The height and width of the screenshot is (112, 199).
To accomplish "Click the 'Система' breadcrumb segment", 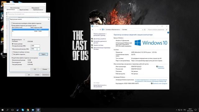I will pyautogui.click(x=124, y=30).
